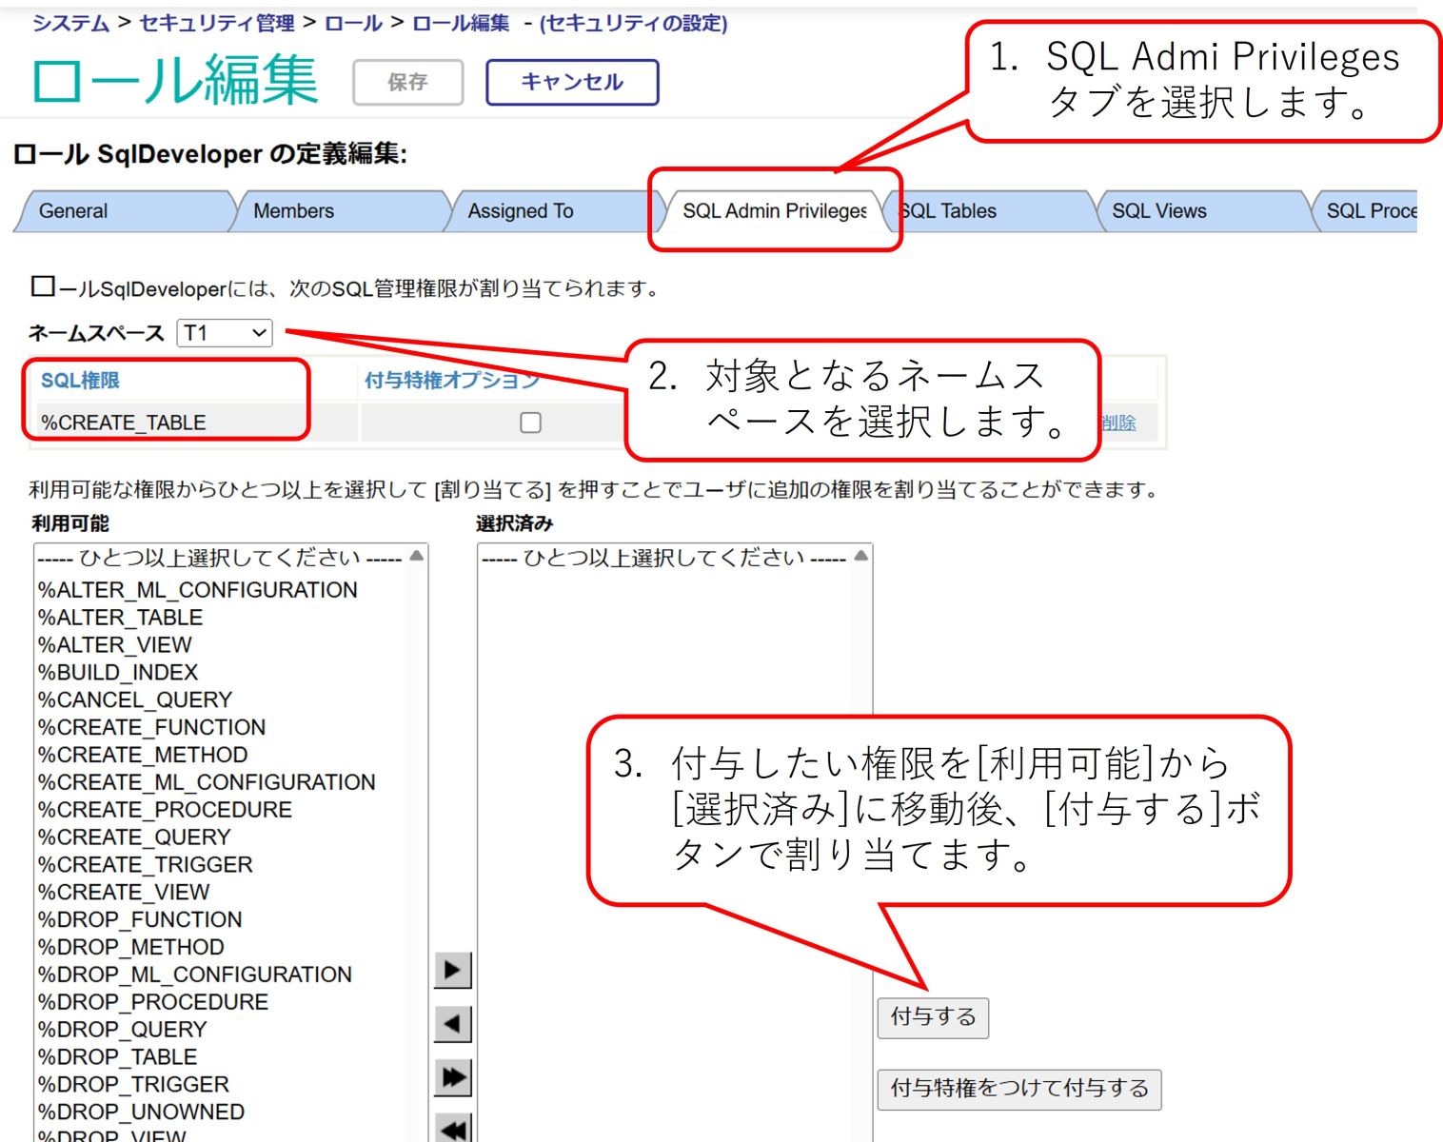Switch to the SQL Views tab

1158,211
